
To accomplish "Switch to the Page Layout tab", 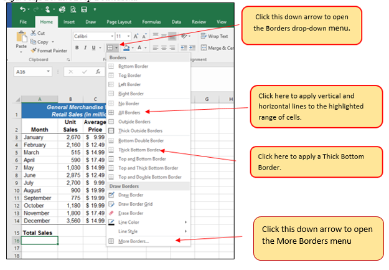I will click(119, 22).
